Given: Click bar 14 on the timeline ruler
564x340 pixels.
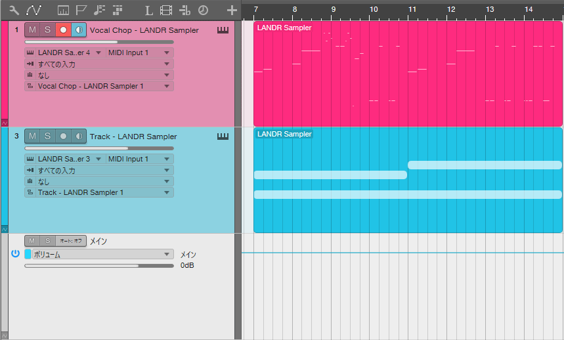Looking at the screenshot, I should pos(529,10).
